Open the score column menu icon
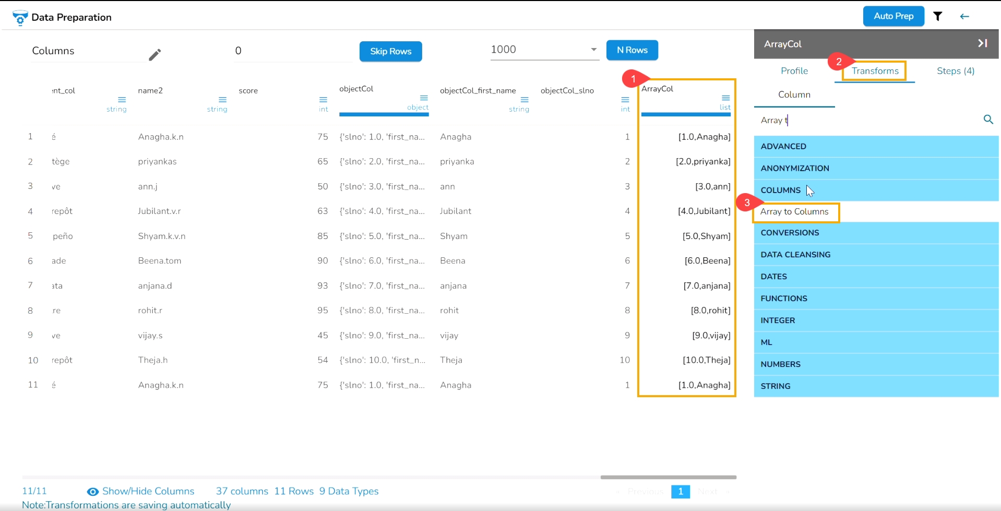 pyautogui.click(x=323, y=100)
